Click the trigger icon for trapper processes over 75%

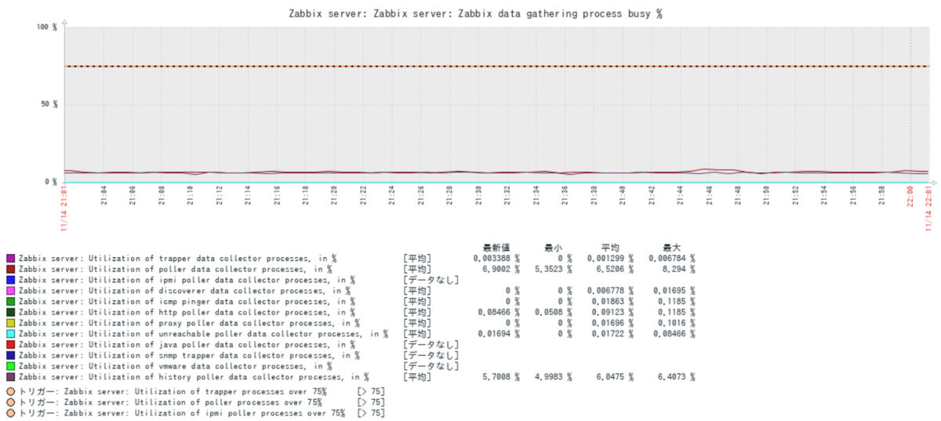click(x=11, y=391)
